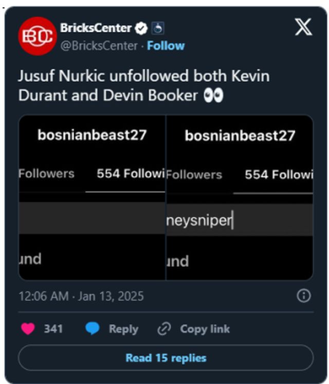The height and width of the screenshot is (384, 329).
Task: Click the 341 likes count
Action: 53,329
